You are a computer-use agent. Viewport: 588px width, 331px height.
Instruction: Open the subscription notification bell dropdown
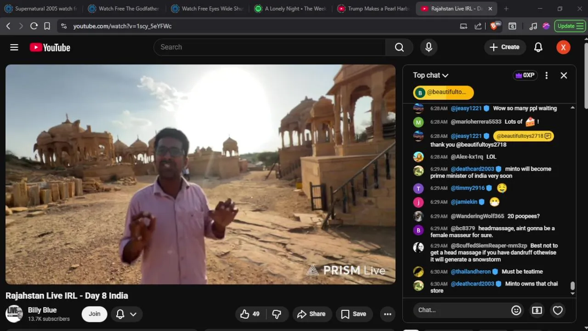point(126,314)
